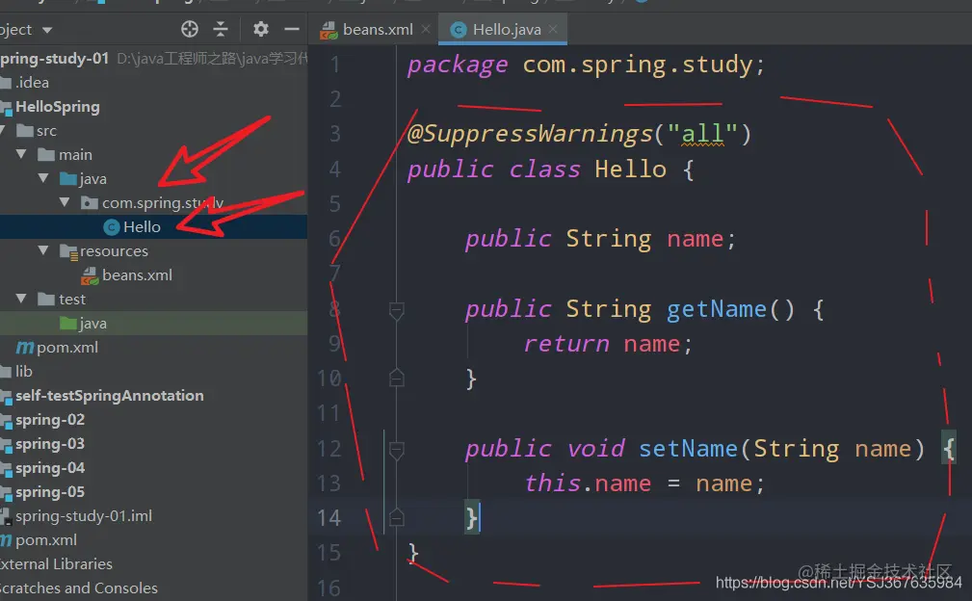Click the Hello class icon in tree

[112, 227]
